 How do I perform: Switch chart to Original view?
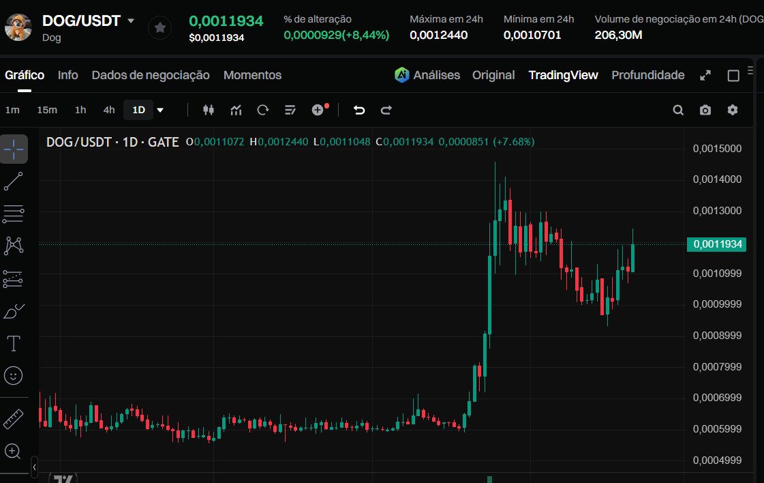(493, 75)
